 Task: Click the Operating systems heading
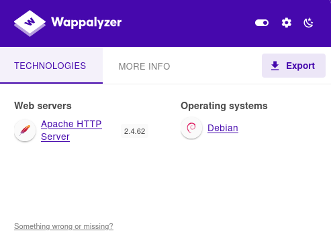tap(224, 106)
